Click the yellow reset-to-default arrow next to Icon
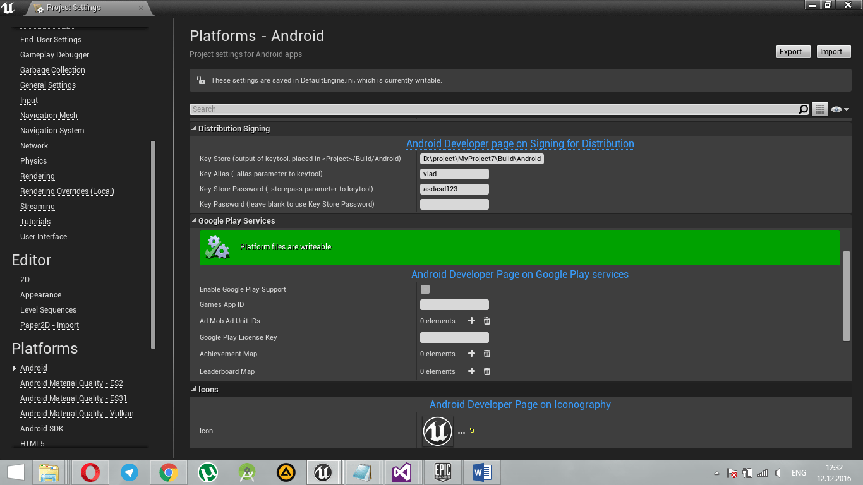Image resolution: width=863 pixels, height=485 pixels. click(471, 429)
